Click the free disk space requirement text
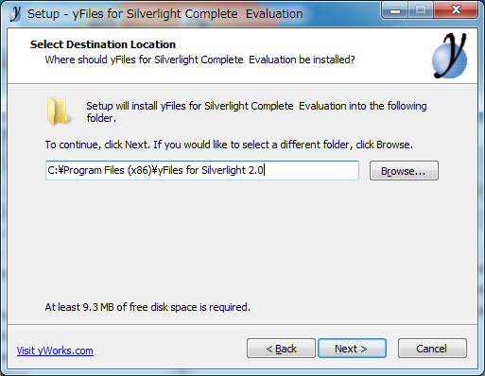The height and width of the screenshot is (376, 485). (x=147, y=307)
